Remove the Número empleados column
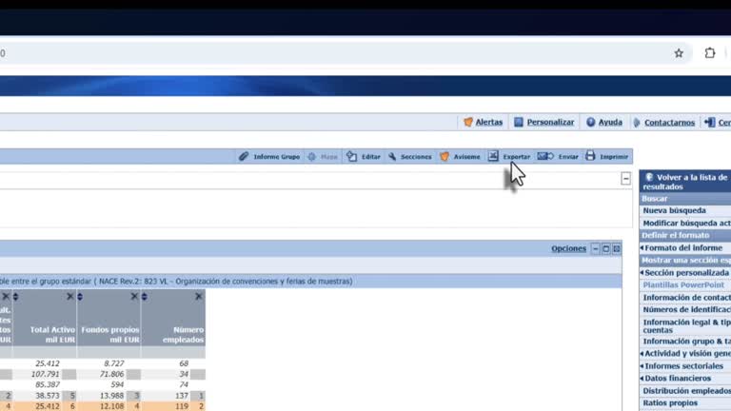The height and width of the screenshot is (411, 731). pos(199,297)
